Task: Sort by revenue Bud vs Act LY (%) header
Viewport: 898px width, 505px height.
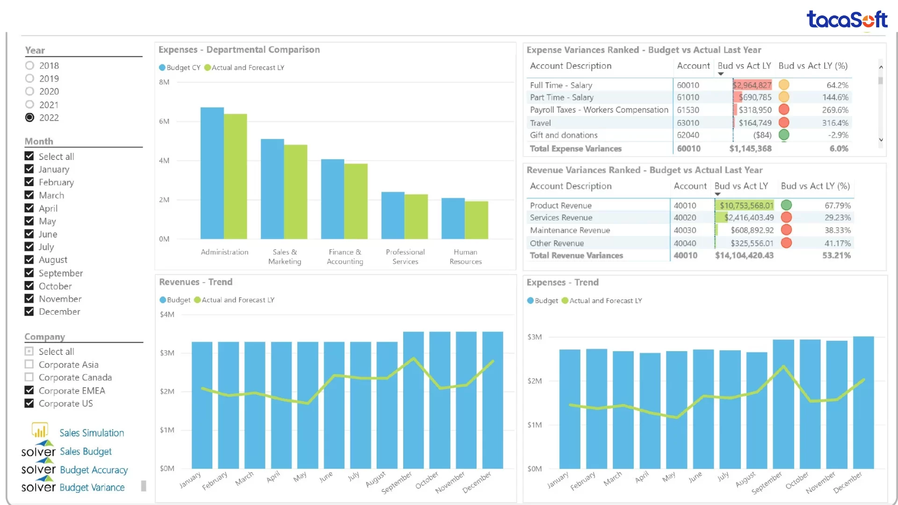Action: (x=815, y=186)
